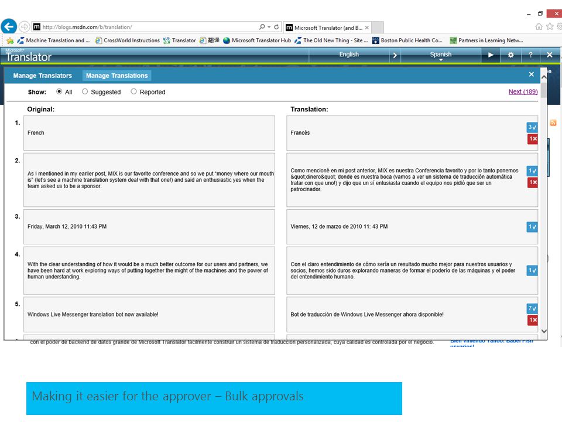
Task: Close the Manage Translations panel
Action: tap(532, 74)
